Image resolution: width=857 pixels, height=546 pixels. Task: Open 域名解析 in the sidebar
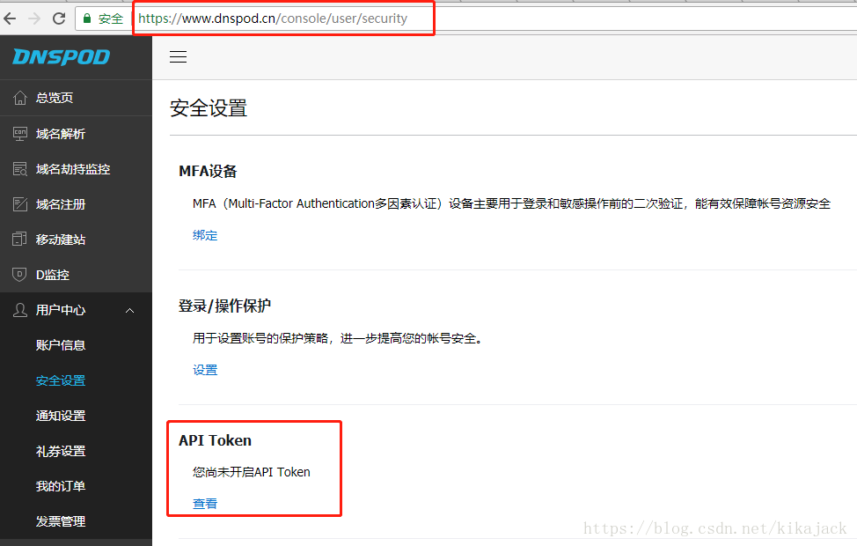tap(61, 134)
